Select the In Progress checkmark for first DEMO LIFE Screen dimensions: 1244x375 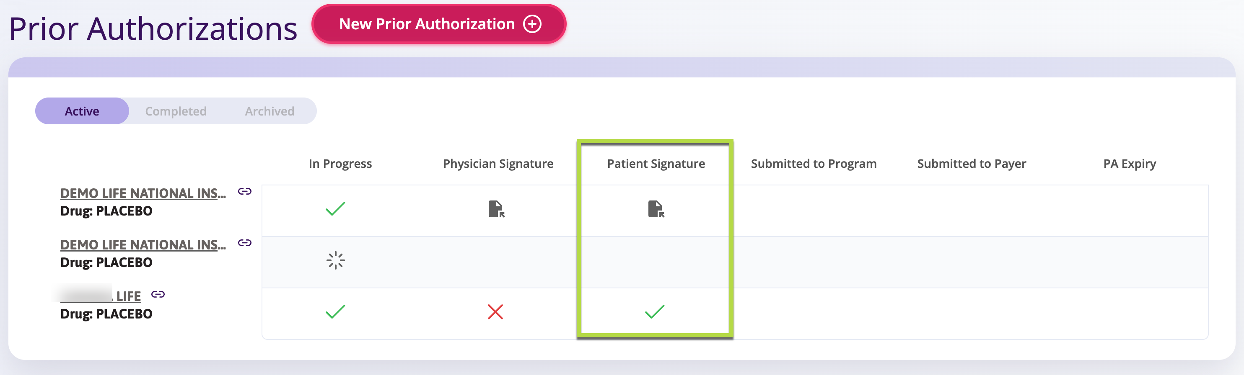click(x=335, y=208)
